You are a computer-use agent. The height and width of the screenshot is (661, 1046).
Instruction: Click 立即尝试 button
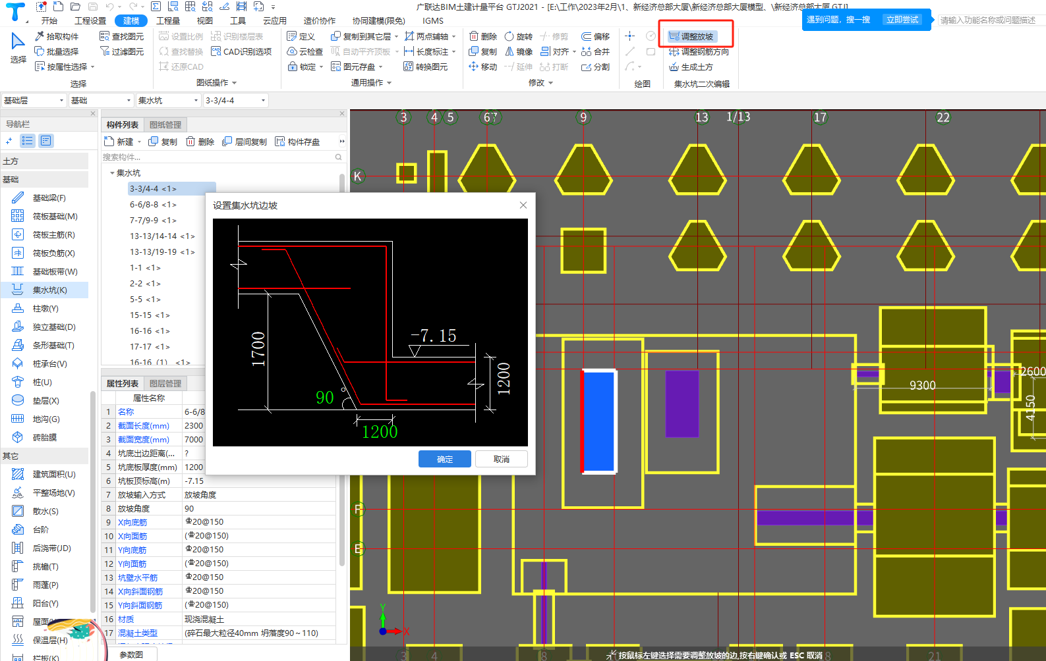point(902,20)
